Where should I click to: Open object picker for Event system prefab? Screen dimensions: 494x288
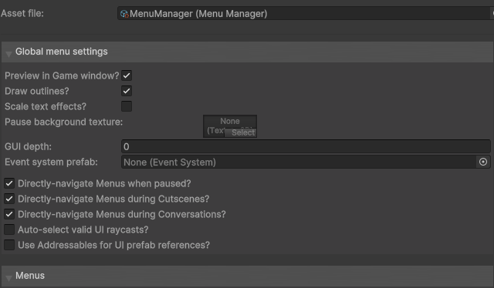point(483,162)
